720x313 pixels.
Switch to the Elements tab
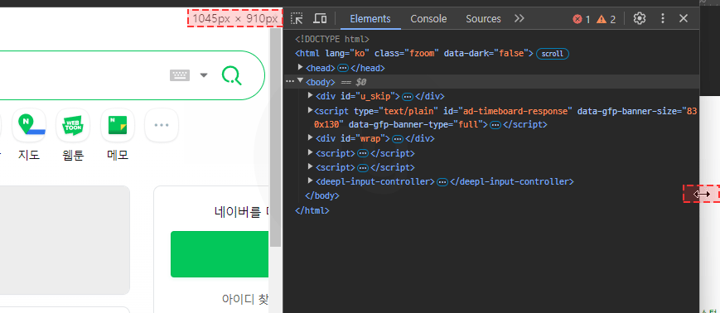[370, 19]
